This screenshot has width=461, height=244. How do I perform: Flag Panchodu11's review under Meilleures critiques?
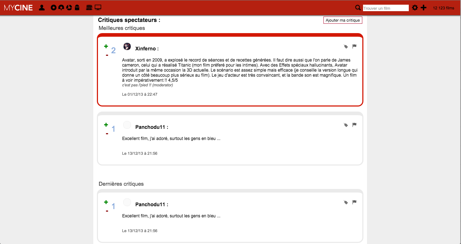354,125
